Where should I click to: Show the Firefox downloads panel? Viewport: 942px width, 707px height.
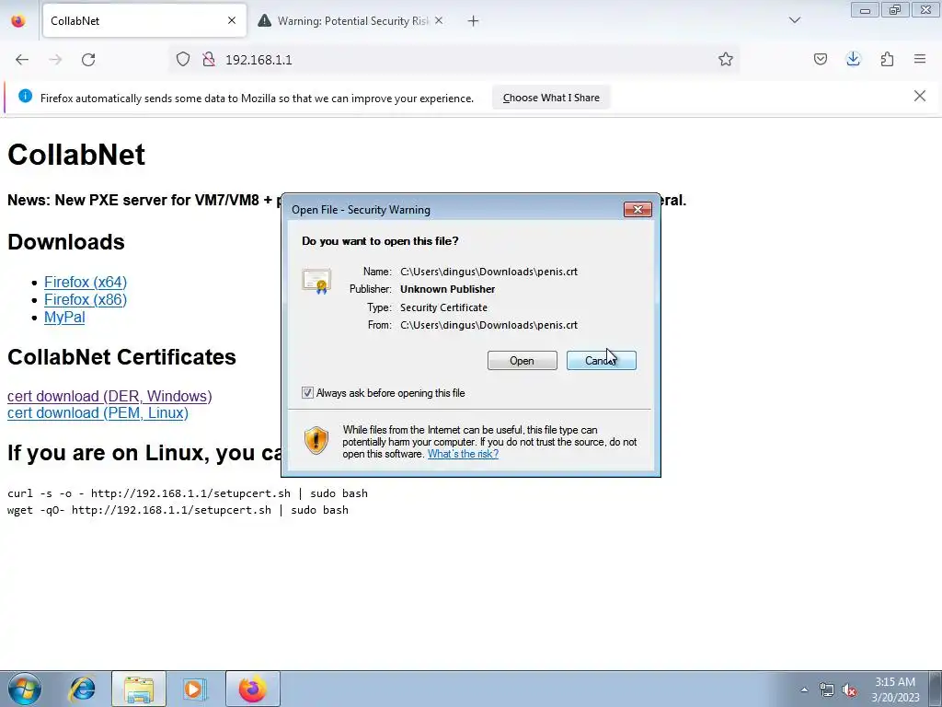pyautogui.click(x=853, y=59)
